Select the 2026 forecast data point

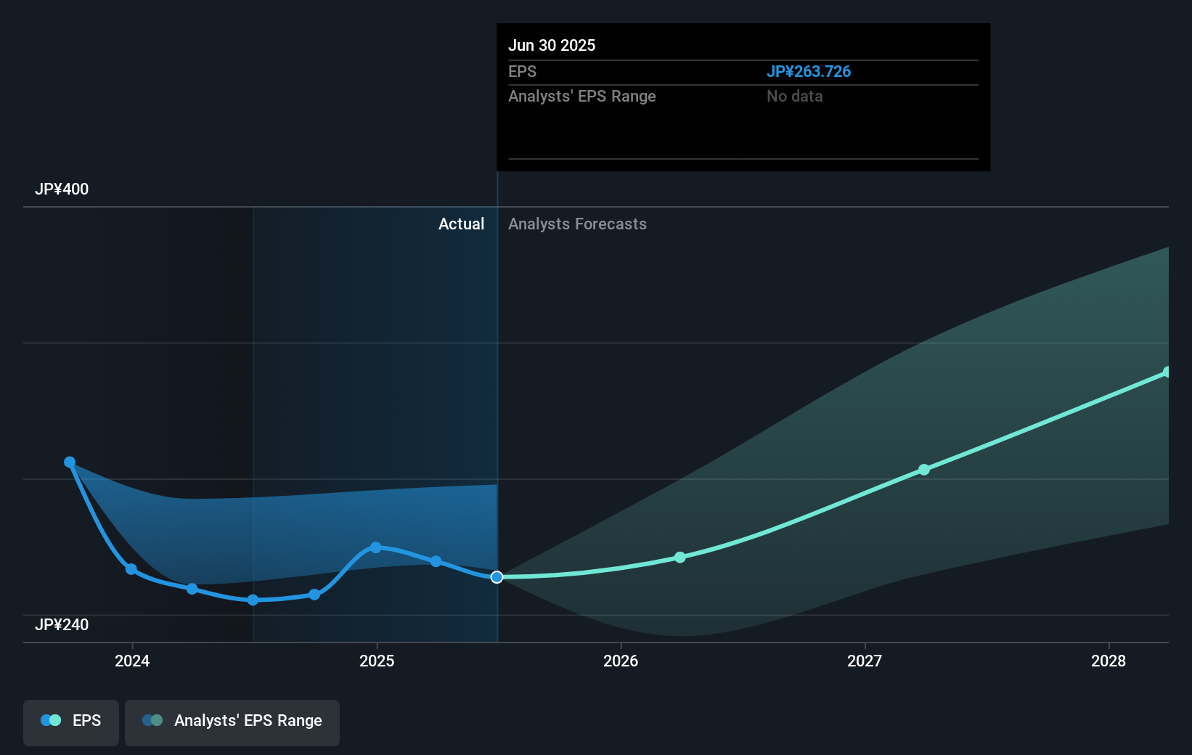click(x=679, y=557)
